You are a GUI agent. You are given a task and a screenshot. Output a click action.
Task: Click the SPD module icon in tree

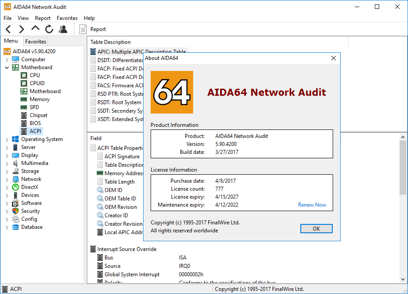(x=23, y=107)
